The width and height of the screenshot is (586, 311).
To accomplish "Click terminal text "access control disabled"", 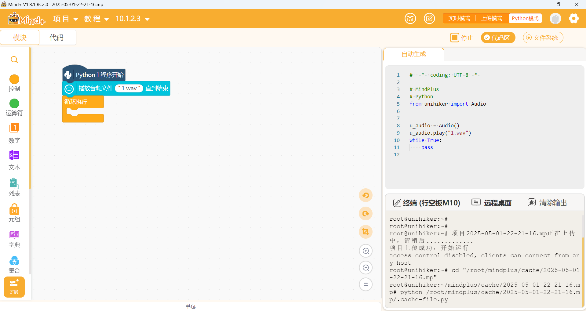I will tap(432, 255).
